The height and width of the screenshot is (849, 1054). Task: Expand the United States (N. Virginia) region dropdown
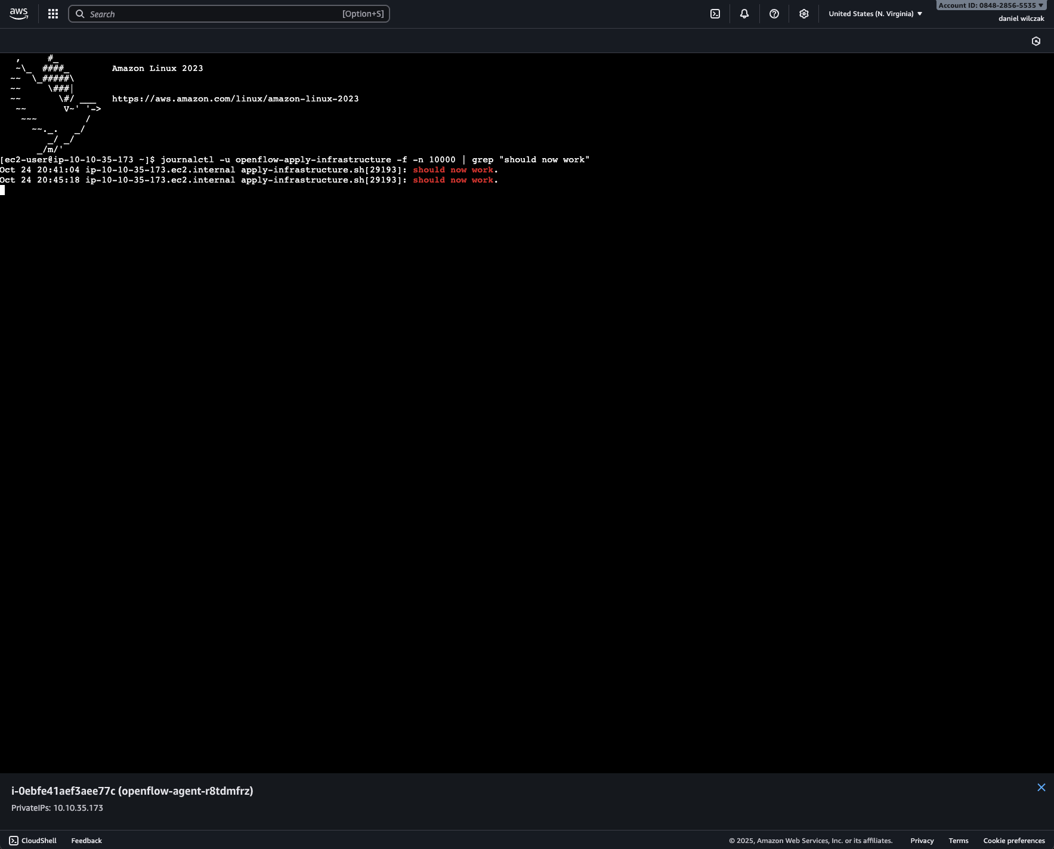[875, 14]
